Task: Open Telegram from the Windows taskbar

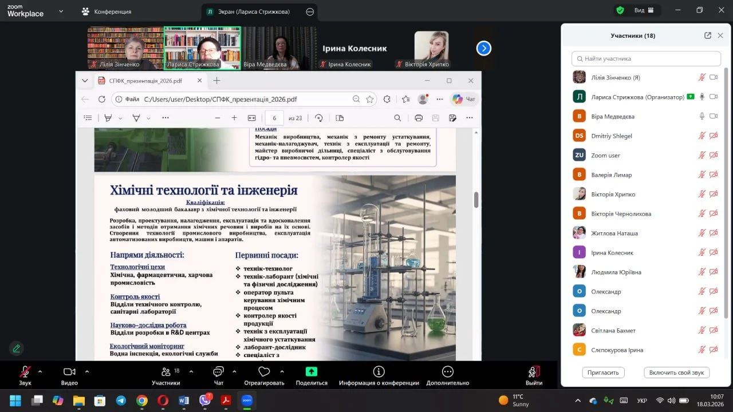Action: [121, 400]
